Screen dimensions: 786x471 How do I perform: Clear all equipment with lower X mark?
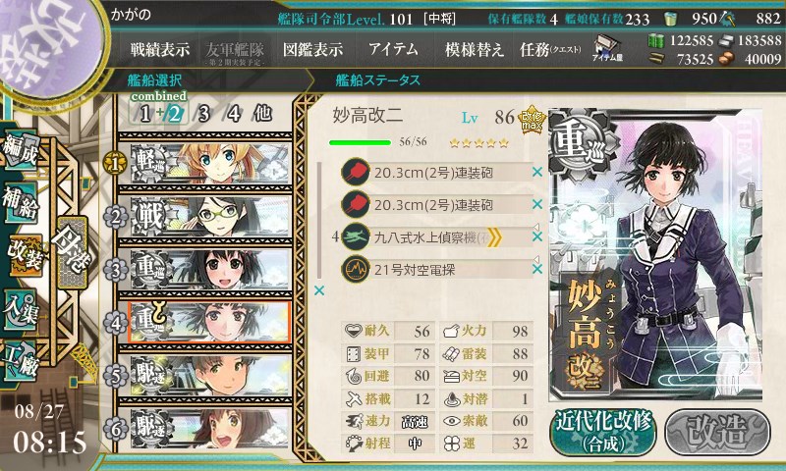[318, 290]
